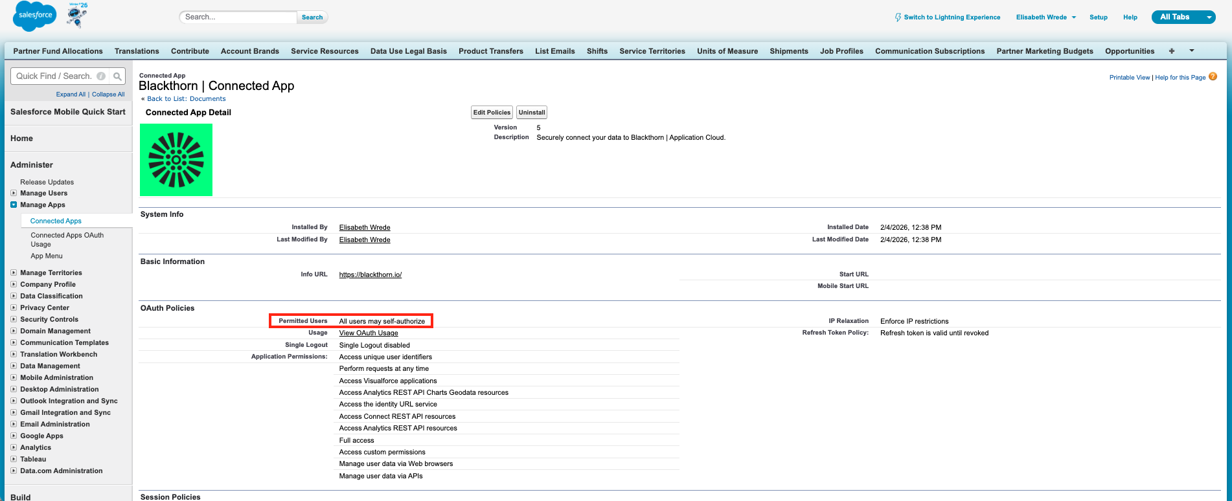
Task: Click the Uninstall button
Action: point(532,113)
